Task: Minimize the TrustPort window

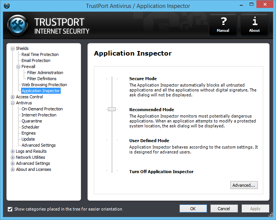Action: 241,5
